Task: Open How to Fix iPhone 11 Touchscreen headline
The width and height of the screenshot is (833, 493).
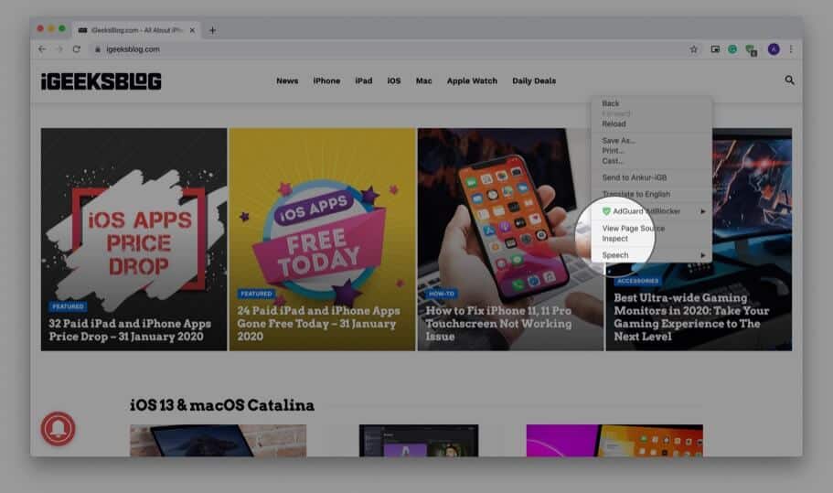Action: coord(498,324)
